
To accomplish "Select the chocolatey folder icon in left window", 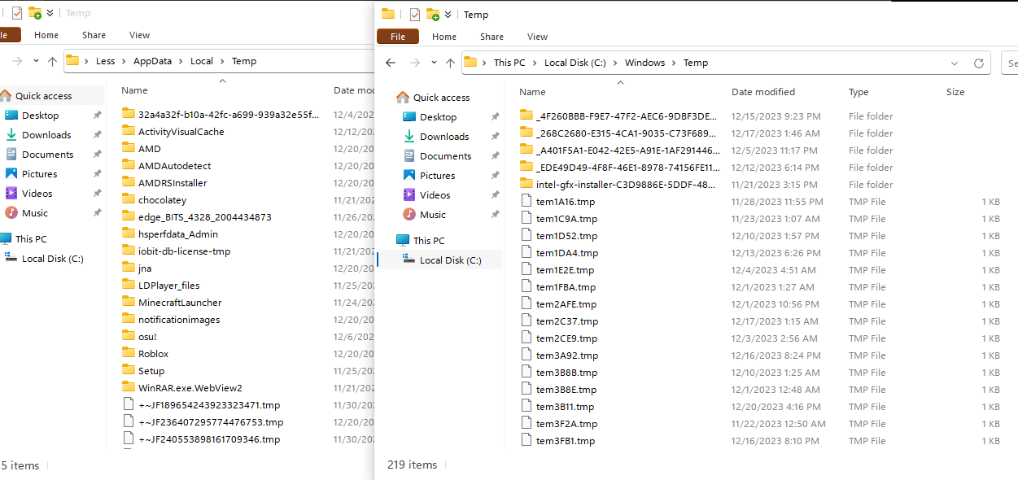I will coord(129,199).
